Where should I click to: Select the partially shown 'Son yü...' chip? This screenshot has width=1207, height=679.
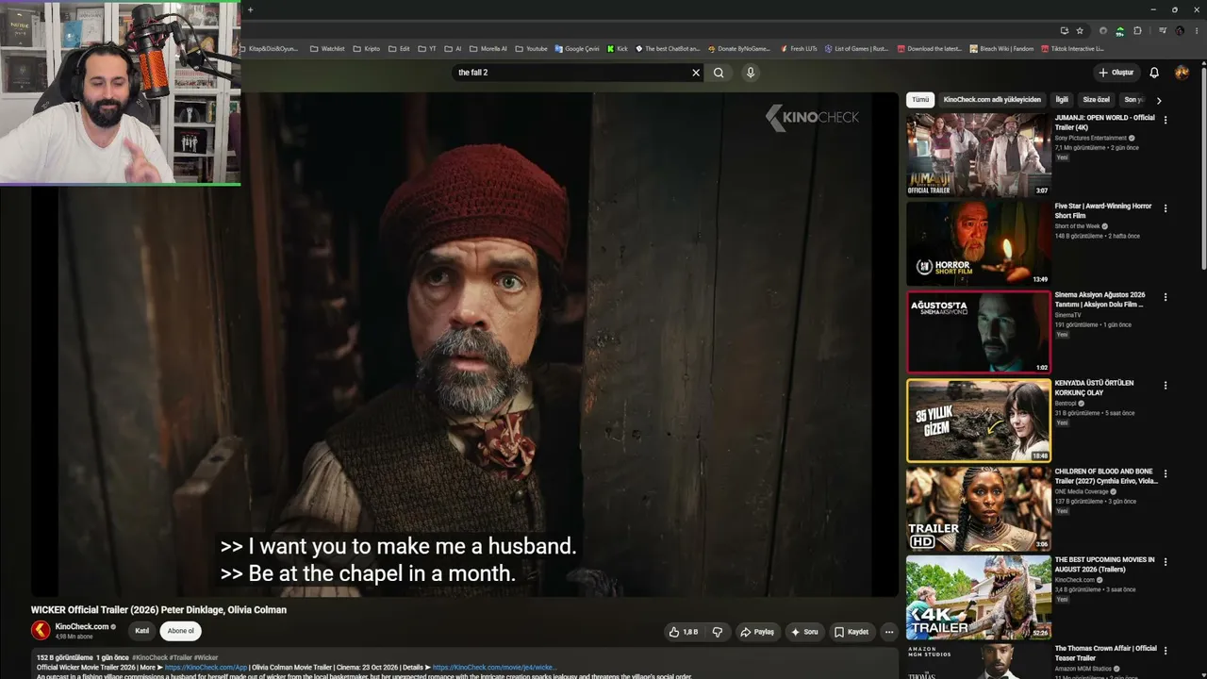(x=1133, y=99)
